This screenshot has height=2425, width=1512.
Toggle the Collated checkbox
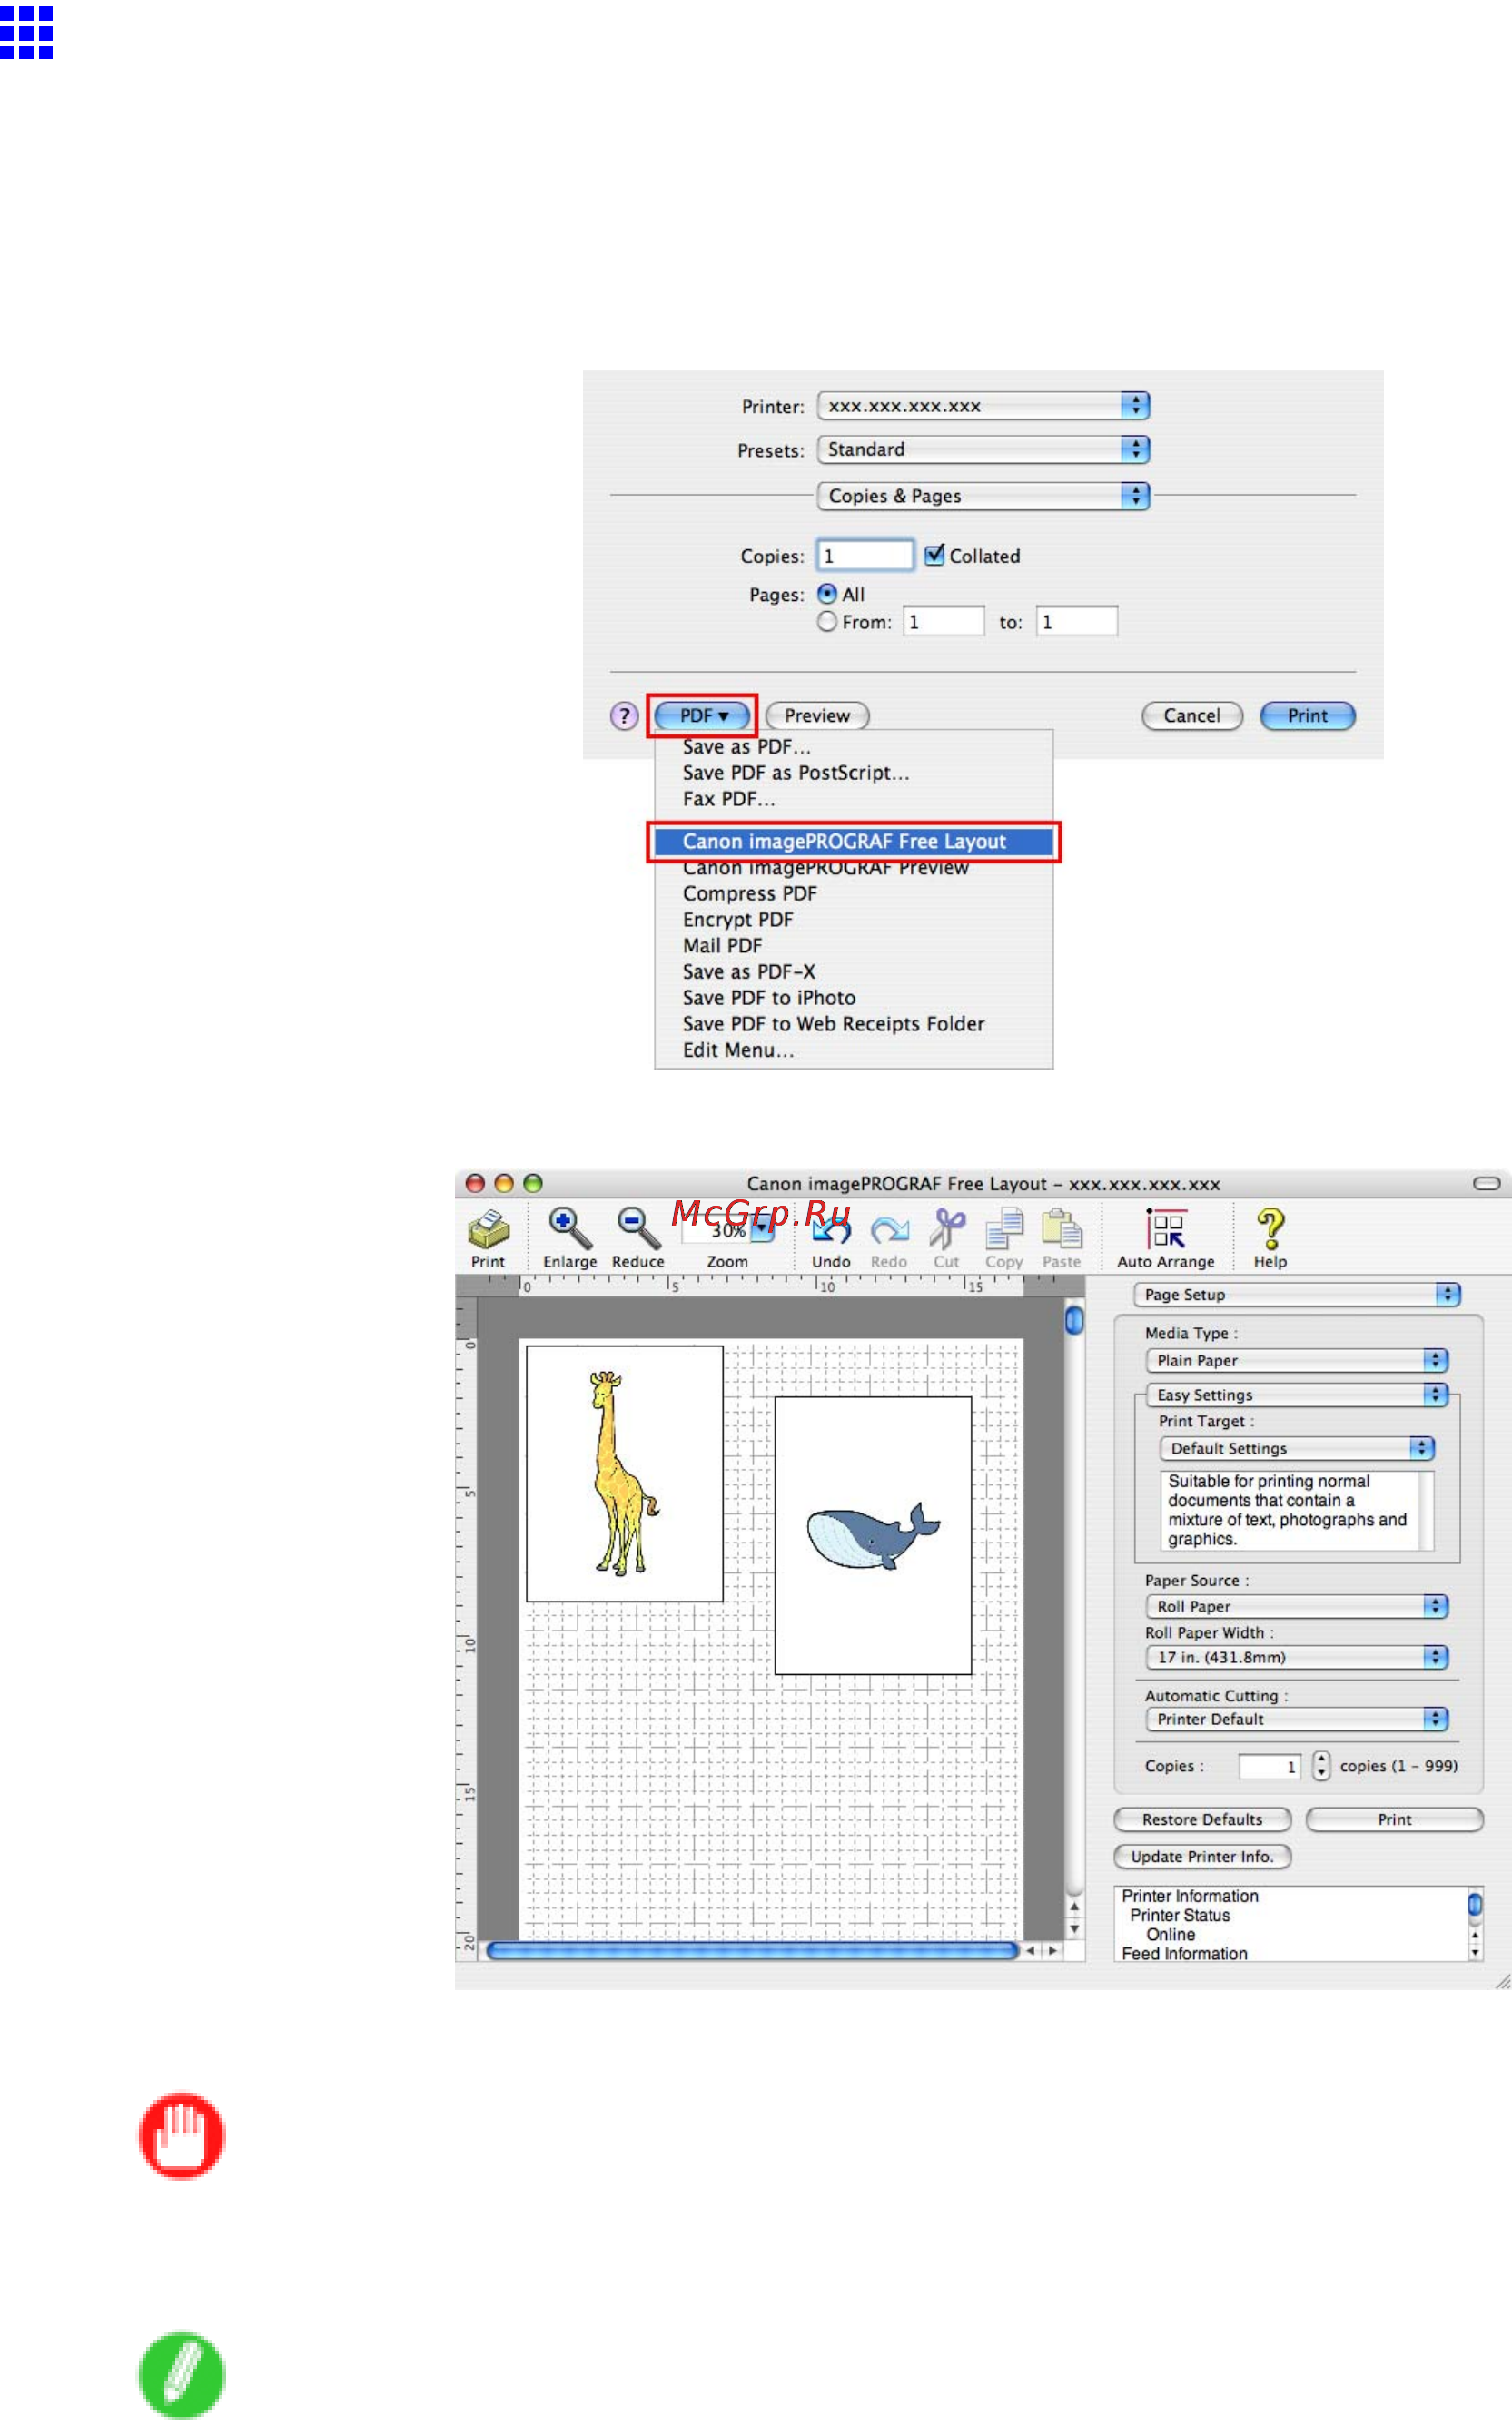pyautogui.click(x=934, y=555)
